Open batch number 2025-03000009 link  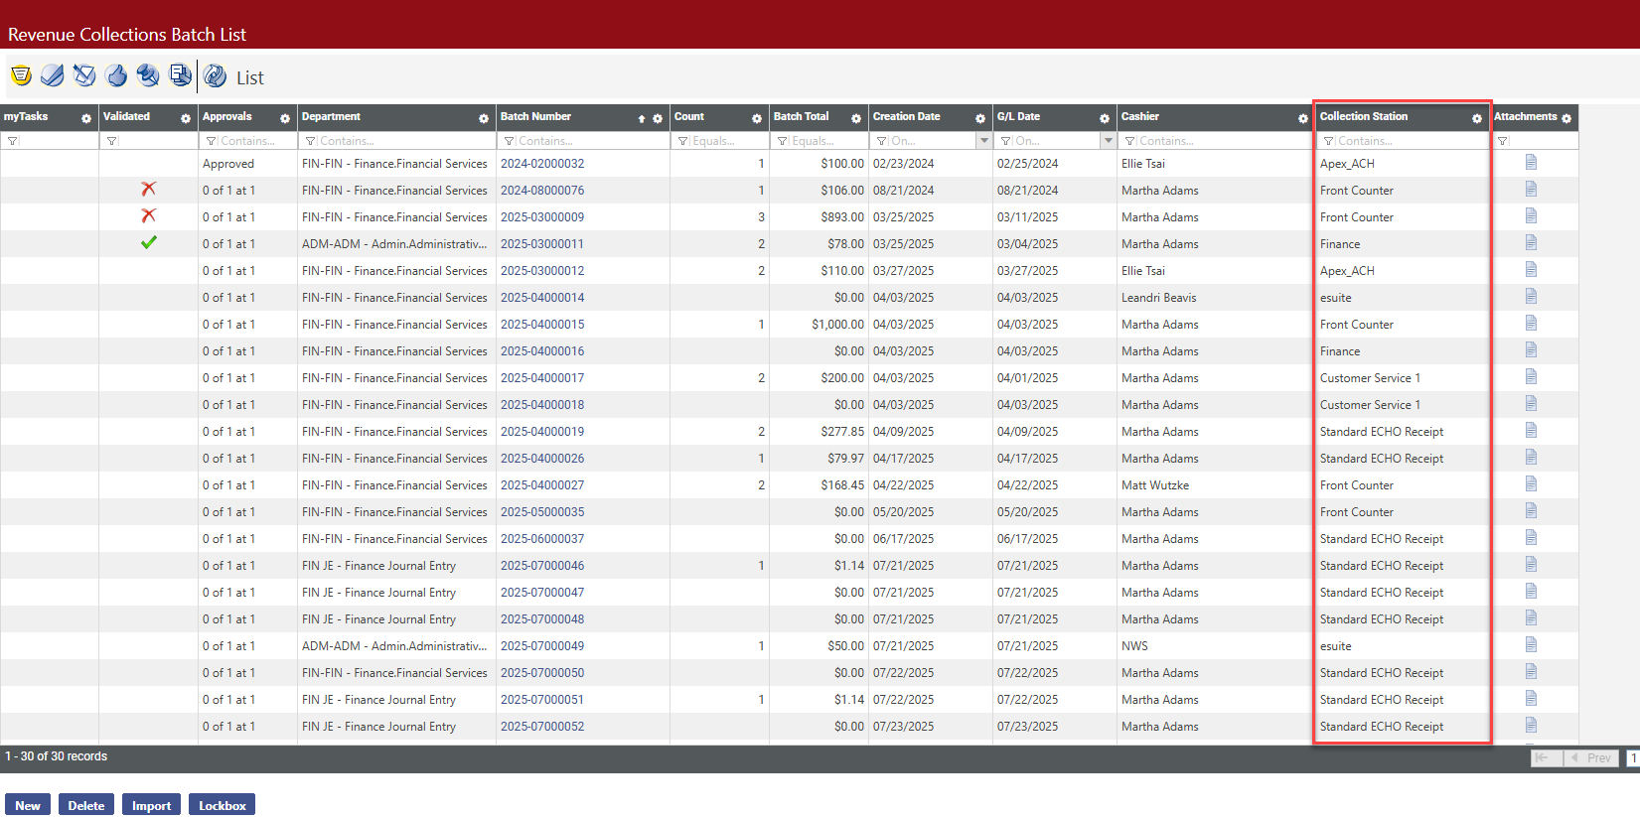click(x=542, y=216)
